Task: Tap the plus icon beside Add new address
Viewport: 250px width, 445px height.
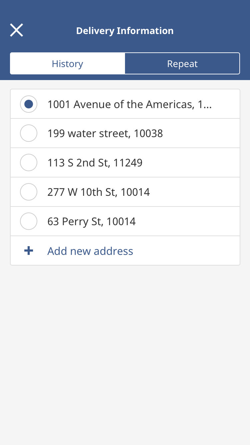Action: 29,251
